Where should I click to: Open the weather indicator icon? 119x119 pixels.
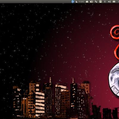76,2
